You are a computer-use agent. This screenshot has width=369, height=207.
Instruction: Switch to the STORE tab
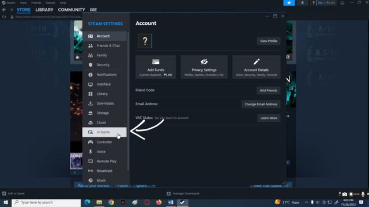[24, 10]
